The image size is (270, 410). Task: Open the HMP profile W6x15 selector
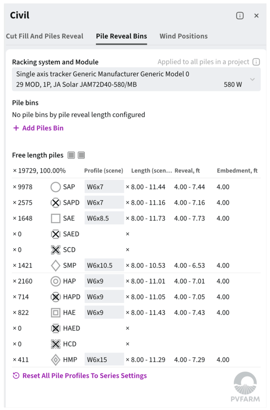[104, 360]
